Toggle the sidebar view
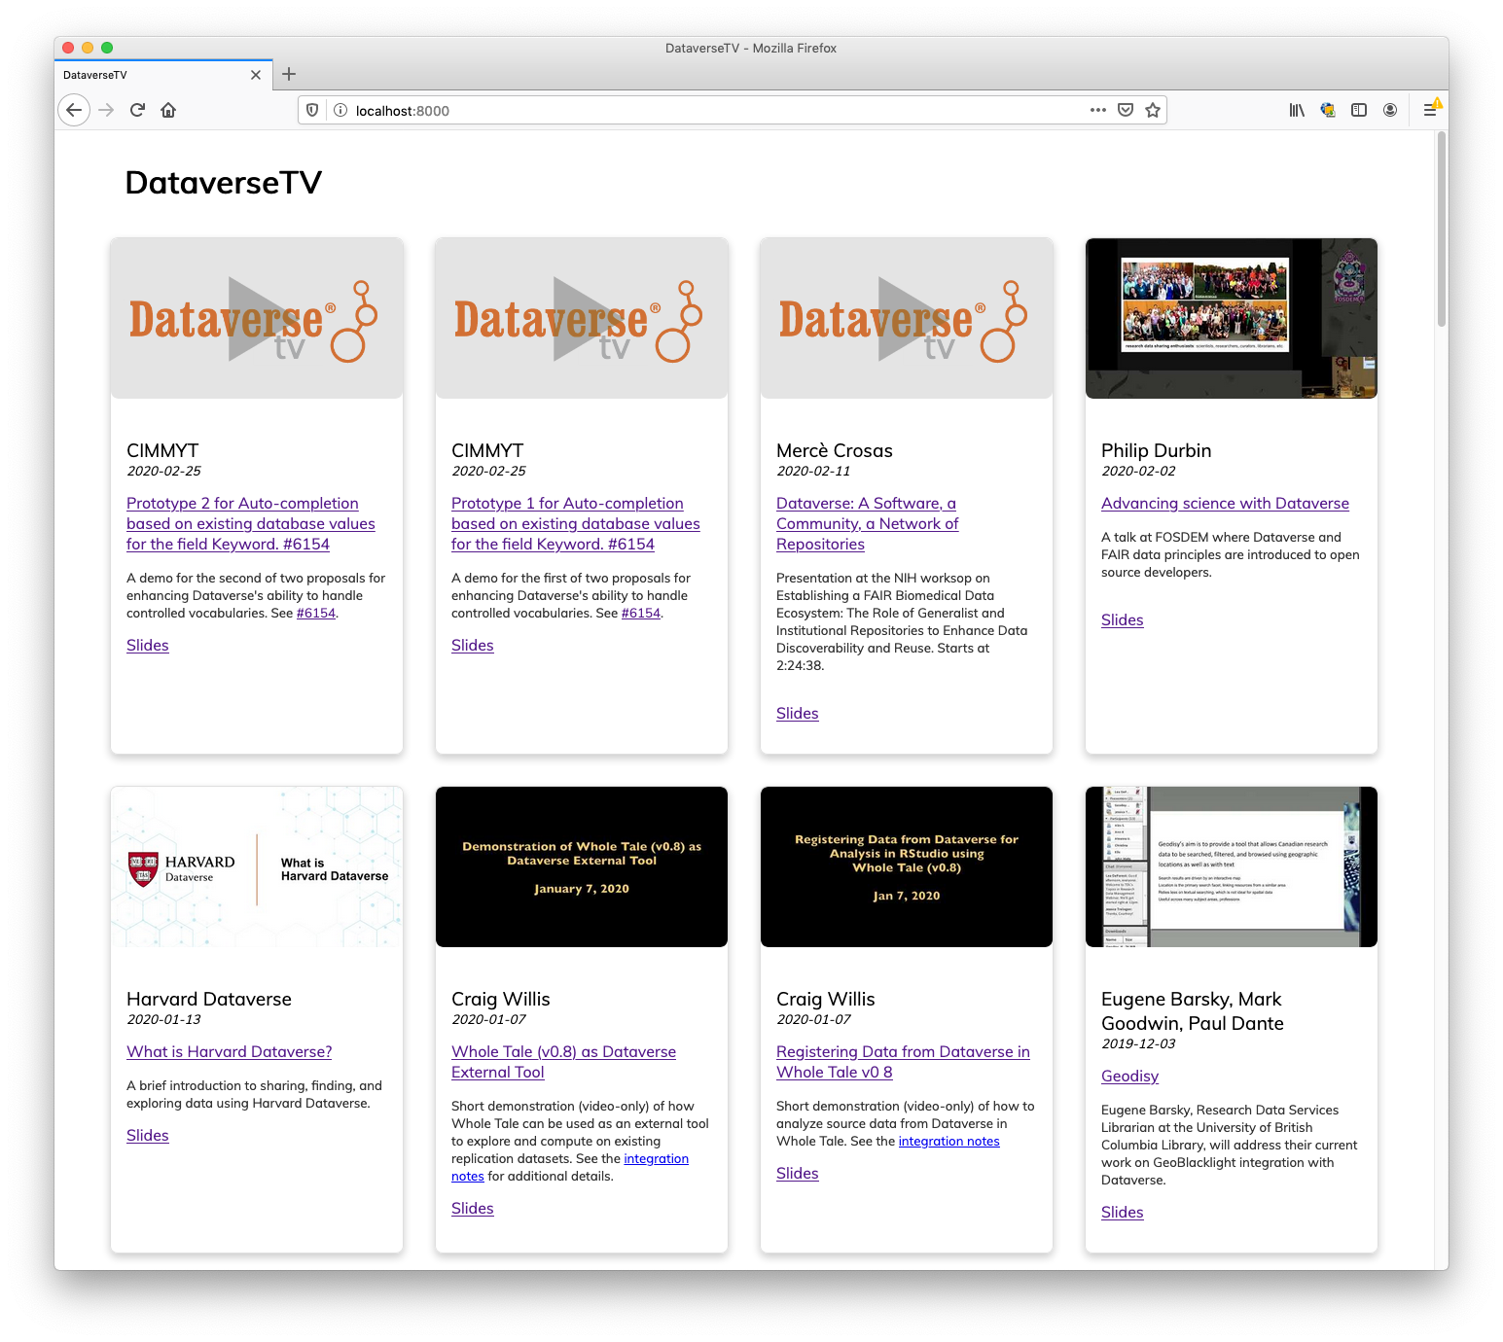Viewport: 1503px width, 1342px height. pos(1359,110)
